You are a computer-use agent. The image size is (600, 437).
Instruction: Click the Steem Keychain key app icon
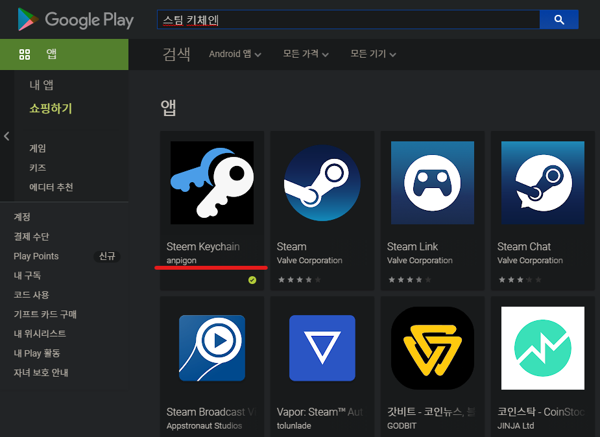[x=212, y=183]
